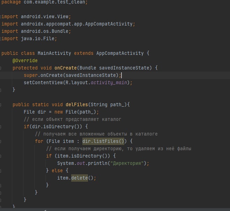This screenshot has height=211, width=230.
Task: Click the activity_main resource reference
Action: click(109, 82)
